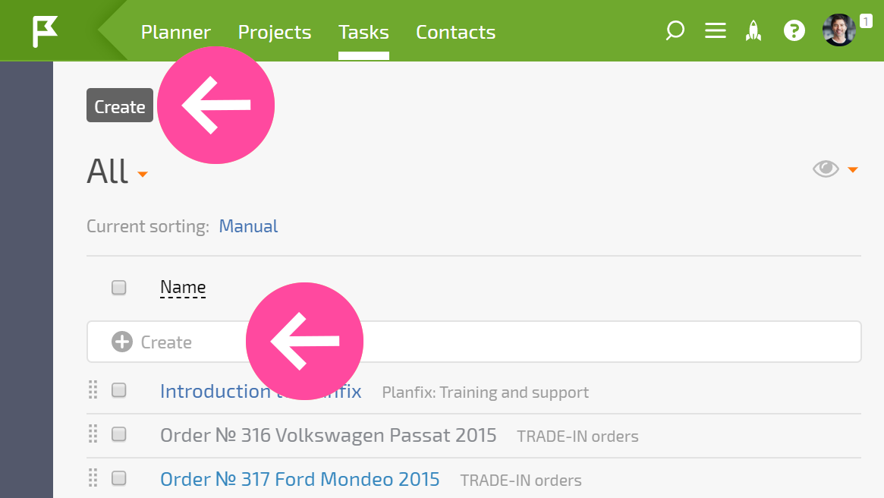Click the rocket icon in header

click(753, 30)
